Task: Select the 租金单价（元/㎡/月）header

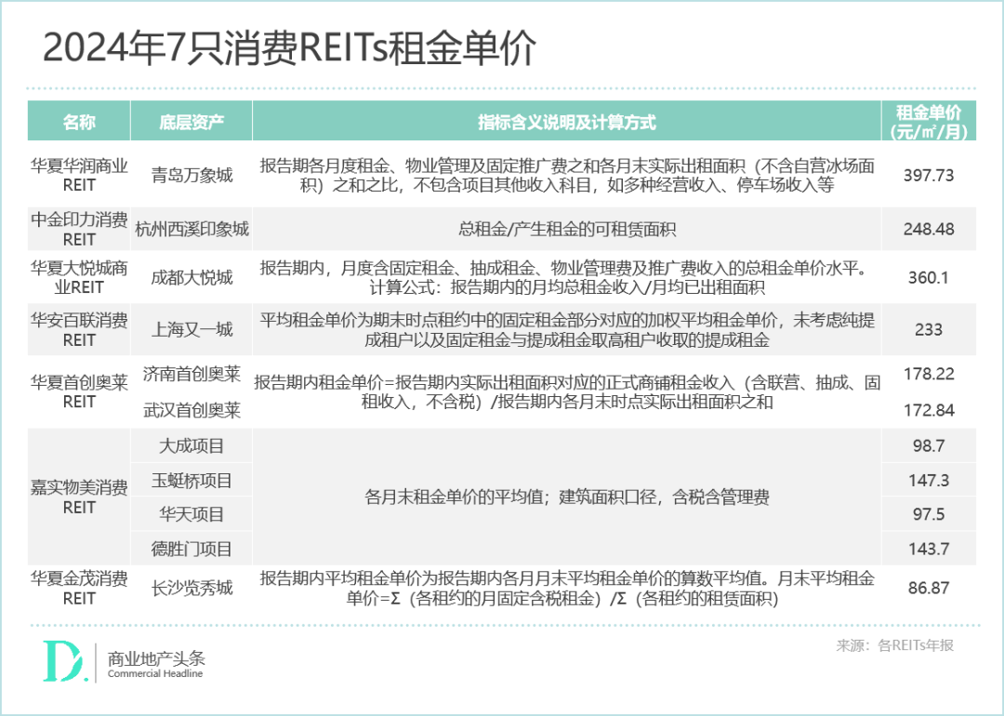Action: (929, 121)
